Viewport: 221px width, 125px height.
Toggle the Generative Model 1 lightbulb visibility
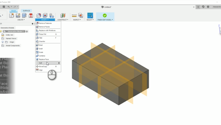coord(1,31)
